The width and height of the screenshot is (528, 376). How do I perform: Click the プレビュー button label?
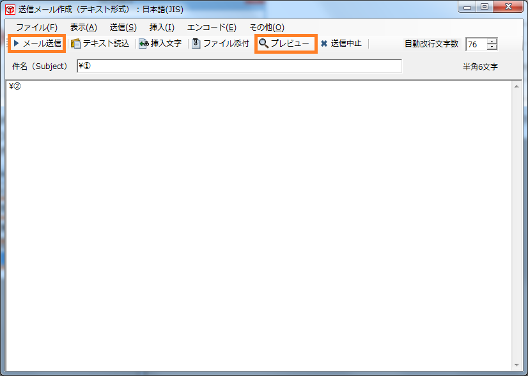(x=290, y=43)
